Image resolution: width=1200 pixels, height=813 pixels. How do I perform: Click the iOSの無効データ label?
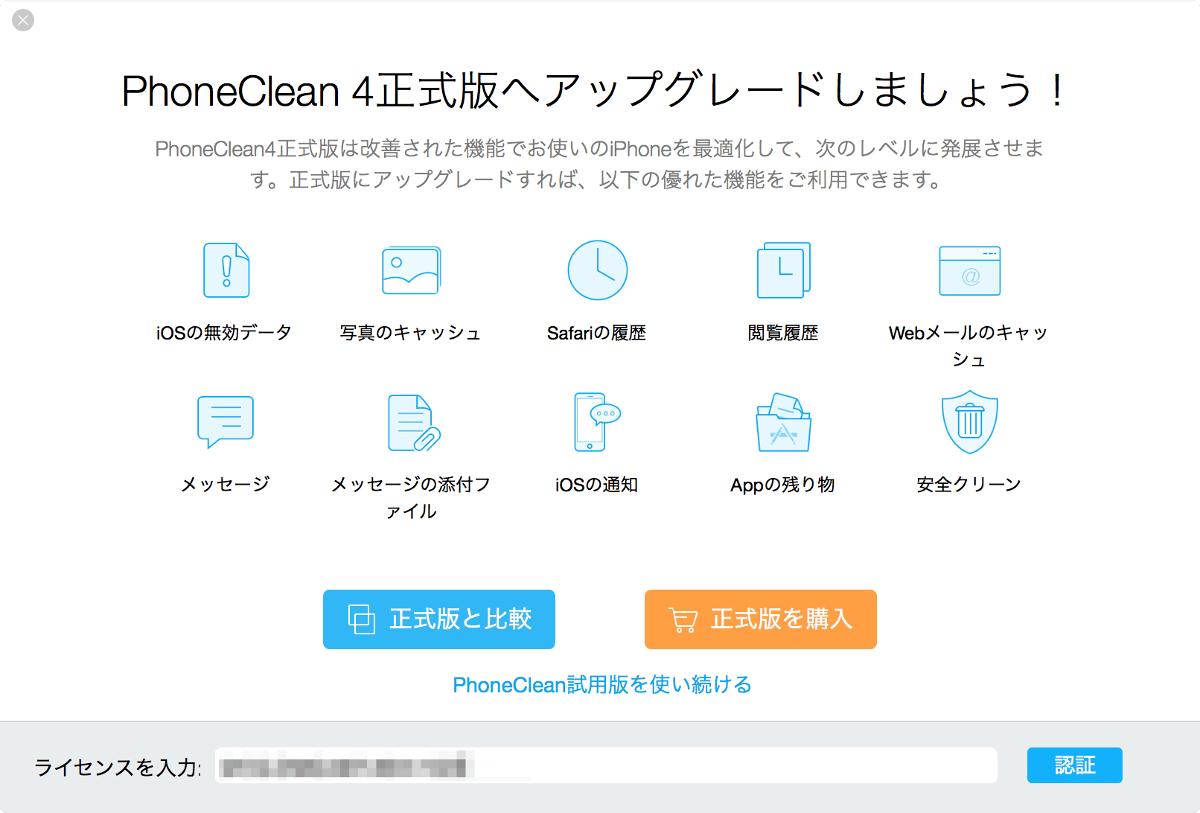(x=224, y=333)
